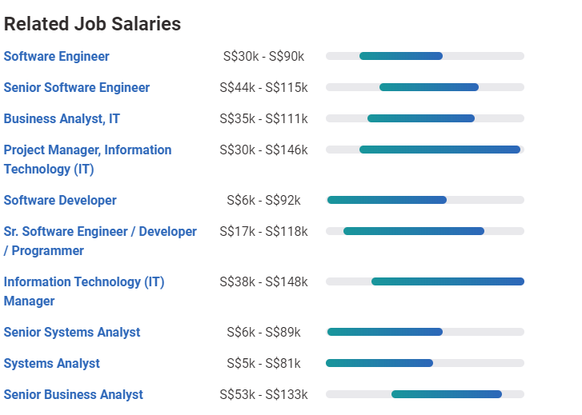Click the Software Engineer salary range bar
Viewport: 582px width, 415px height.
[x=401, y=56]
